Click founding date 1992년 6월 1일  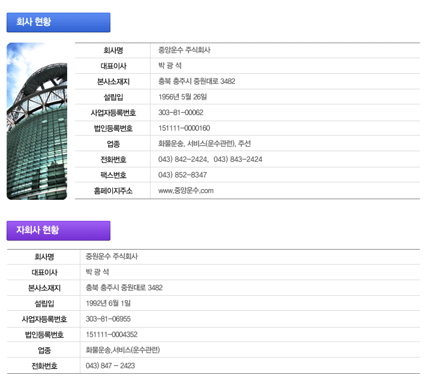[x=108, y=303]
